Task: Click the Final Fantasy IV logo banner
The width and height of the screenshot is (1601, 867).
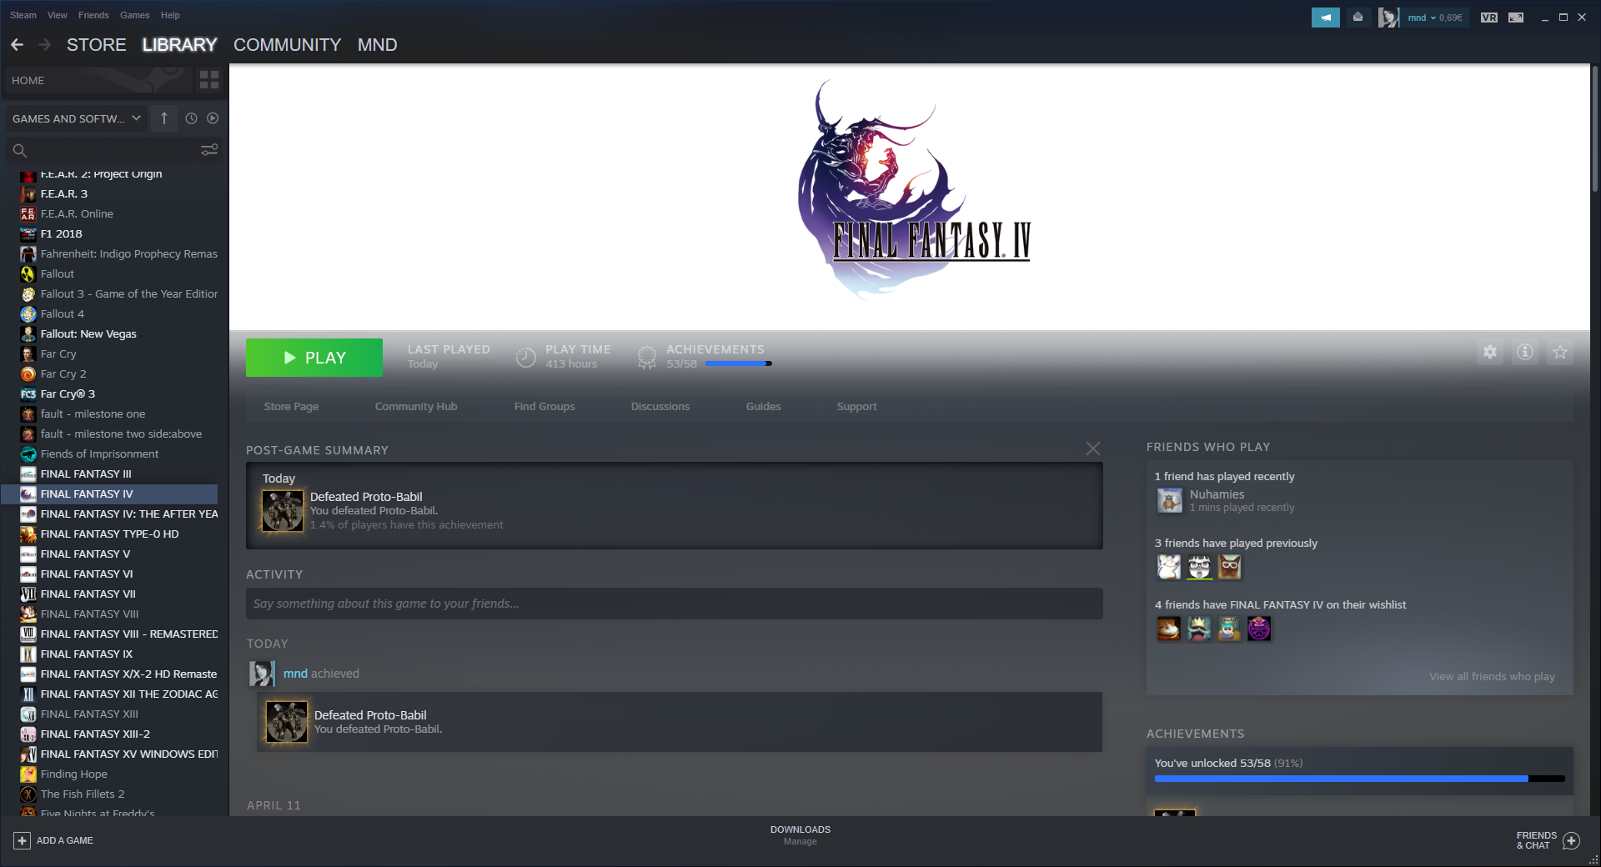Action: [x=914, y=190]
